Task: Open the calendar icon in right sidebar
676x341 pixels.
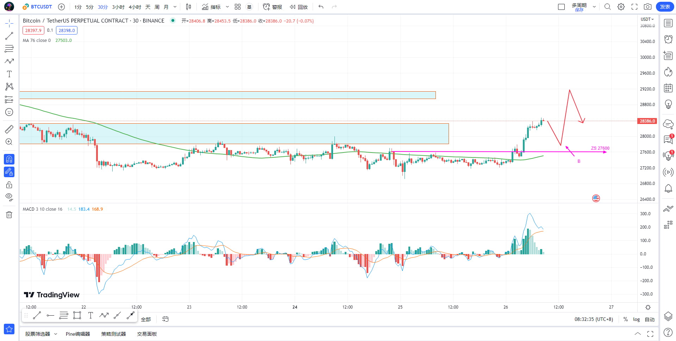Action: click(668, 88)
